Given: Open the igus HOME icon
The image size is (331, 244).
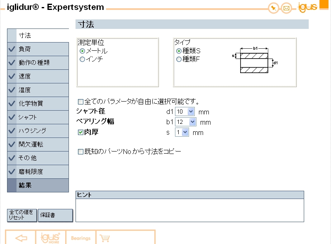Looking at the screenshot, I should pyautogui.click(x=51, y=238).
